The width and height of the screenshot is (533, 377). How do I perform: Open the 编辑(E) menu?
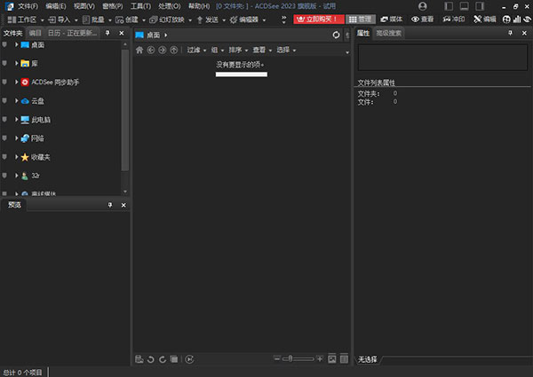56,6
